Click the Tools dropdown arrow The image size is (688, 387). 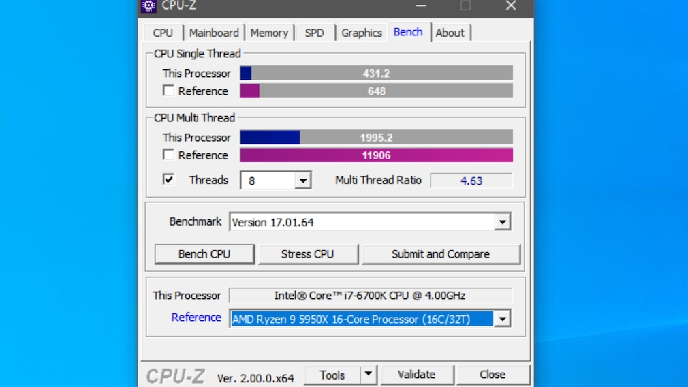[369, 374]
